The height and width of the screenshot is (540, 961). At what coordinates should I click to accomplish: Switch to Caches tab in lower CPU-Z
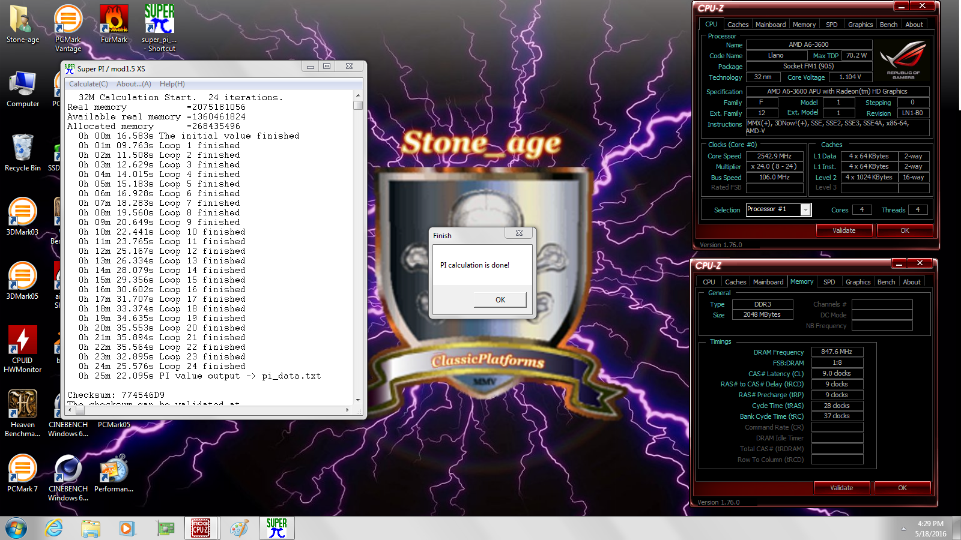tap(735, 282)
